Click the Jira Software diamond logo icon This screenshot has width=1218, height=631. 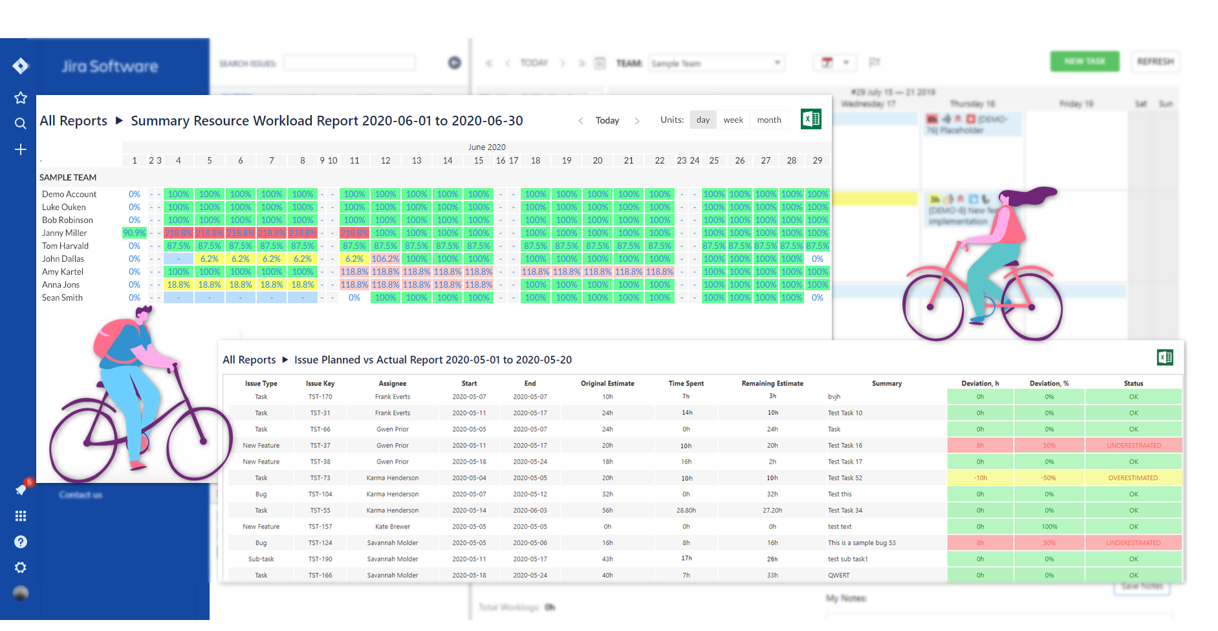click(20, 66)
